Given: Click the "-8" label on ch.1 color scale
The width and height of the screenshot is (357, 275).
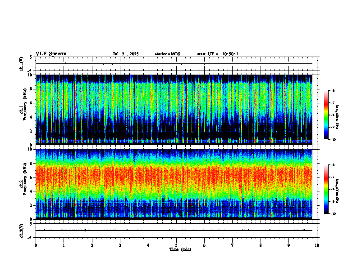Looking at the screenshot, I should point(333,115).
